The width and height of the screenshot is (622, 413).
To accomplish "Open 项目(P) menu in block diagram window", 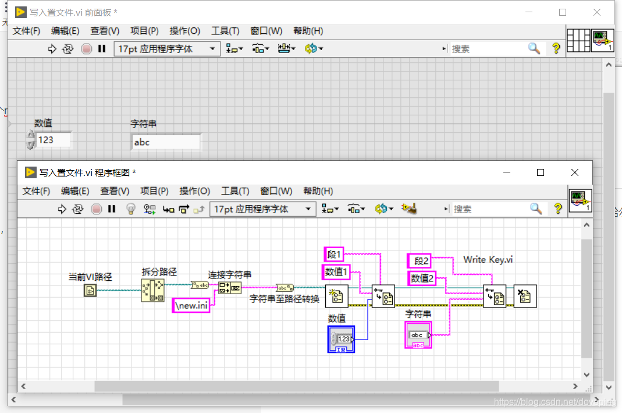I will 154,191.
